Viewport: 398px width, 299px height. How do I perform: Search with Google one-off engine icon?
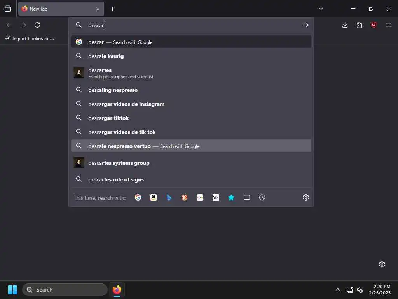click(x=138, y=197)
